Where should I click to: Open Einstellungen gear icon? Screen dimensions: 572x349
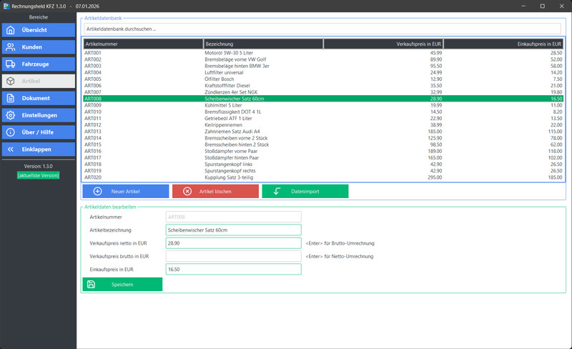pyautogui.click(x=11, y=115)
